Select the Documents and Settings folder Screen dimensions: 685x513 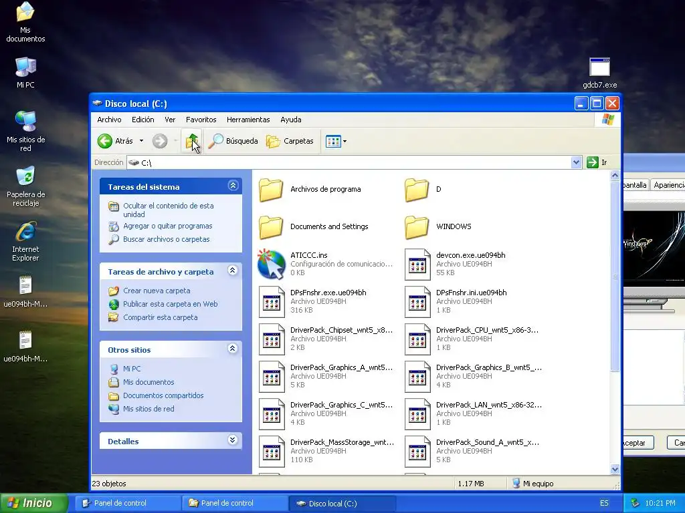tap(313, 226)
